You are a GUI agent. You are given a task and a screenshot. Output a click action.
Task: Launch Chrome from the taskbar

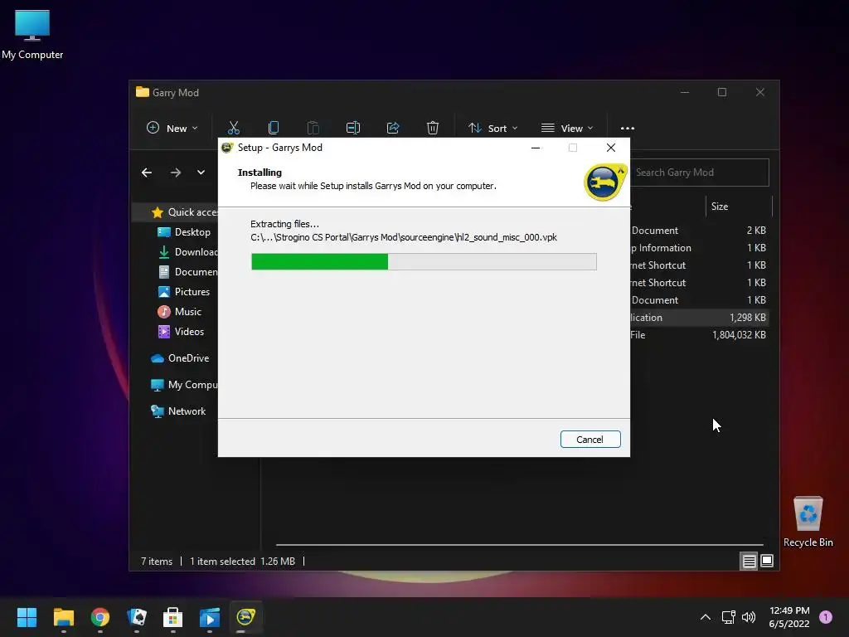point(100,617)
